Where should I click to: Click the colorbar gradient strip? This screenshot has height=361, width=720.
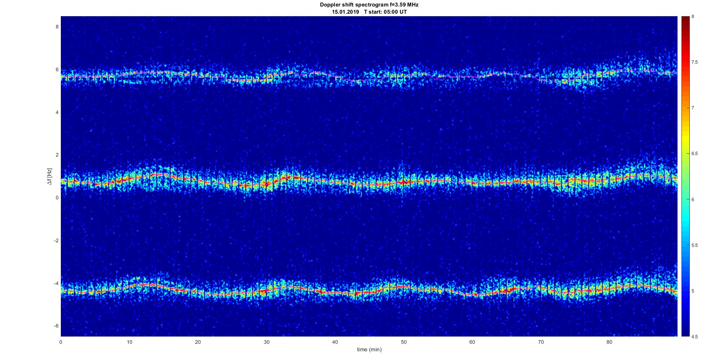[685, 176]
